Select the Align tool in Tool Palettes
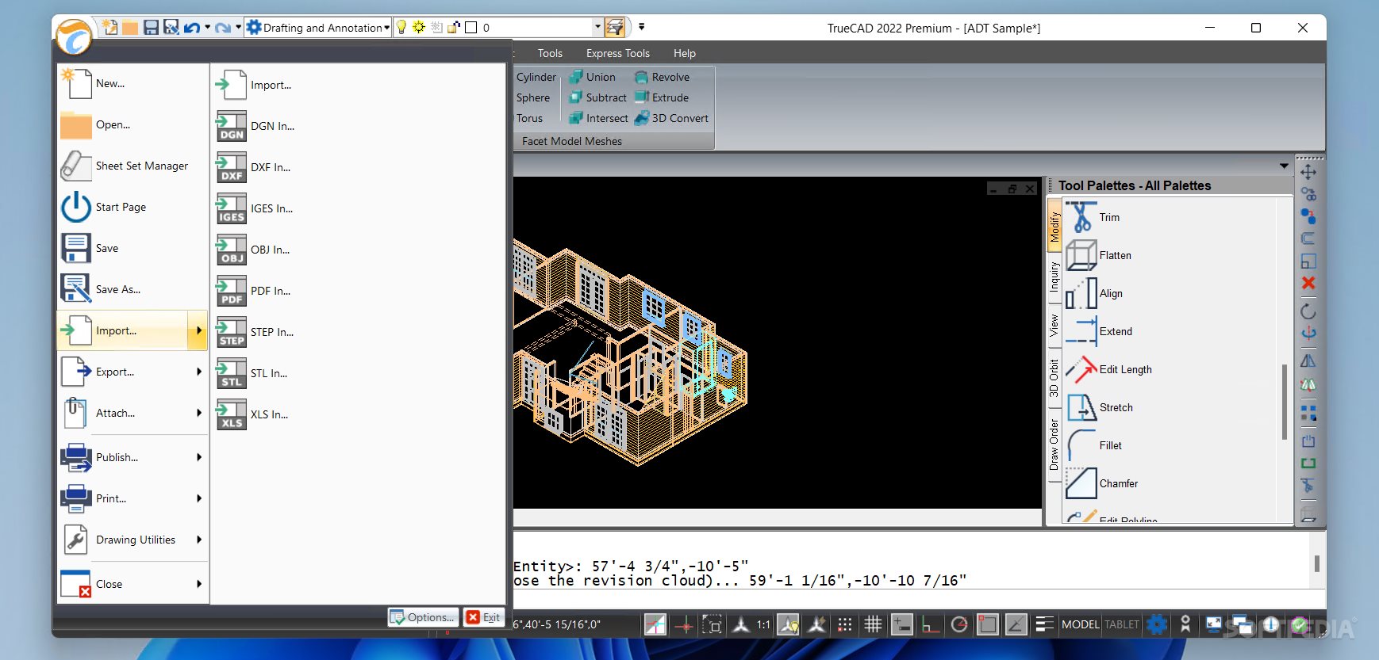Image resolution: width=1379 pixels, height=660 pixels. 1095,293
